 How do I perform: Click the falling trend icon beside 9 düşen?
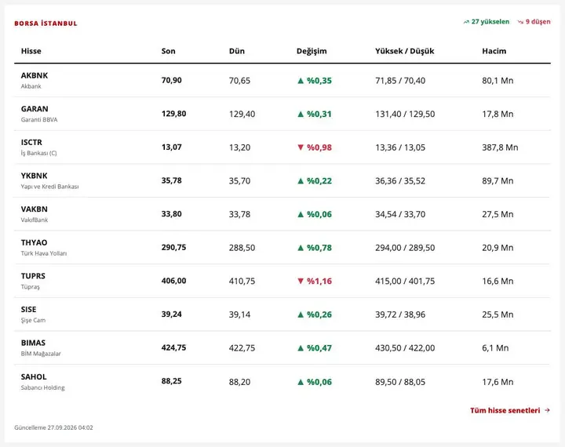point(520,22)
